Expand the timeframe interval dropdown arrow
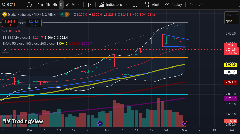The width and height of the screenshot is (240, 134). point(80,5)
